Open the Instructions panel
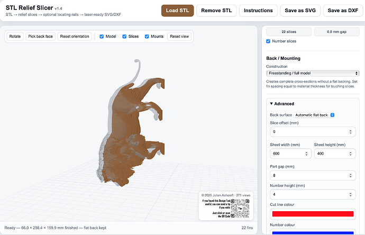The image size is (365, 235). tap(258, 11)
